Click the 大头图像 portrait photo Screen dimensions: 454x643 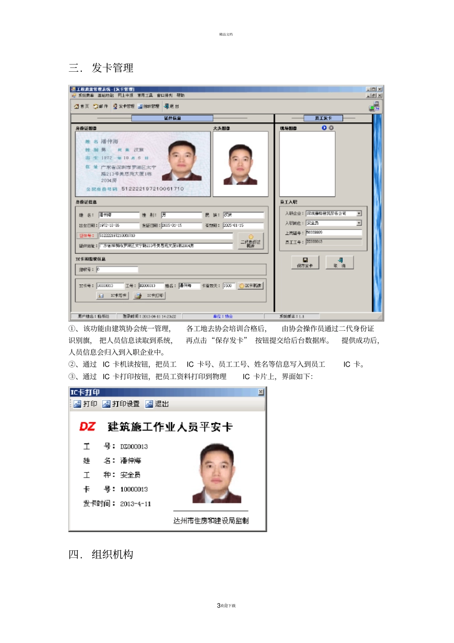(240, 164)
